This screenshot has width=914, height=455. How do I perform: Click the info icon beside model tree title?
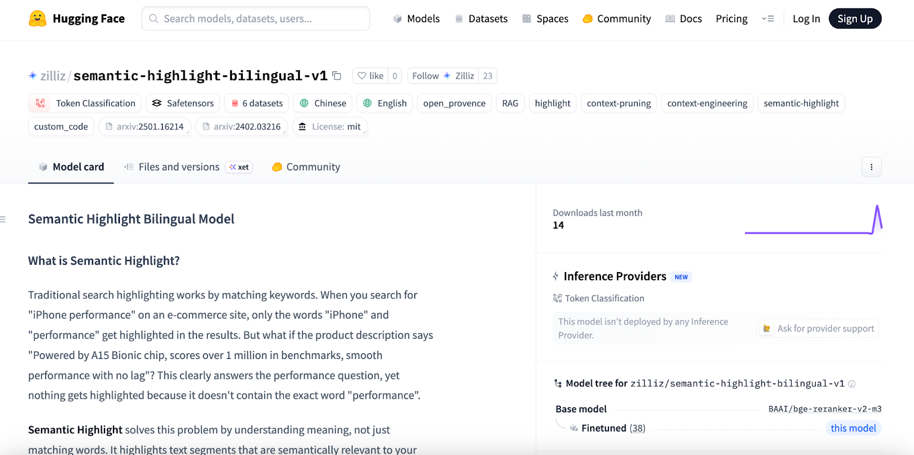(x=852, y=384)
